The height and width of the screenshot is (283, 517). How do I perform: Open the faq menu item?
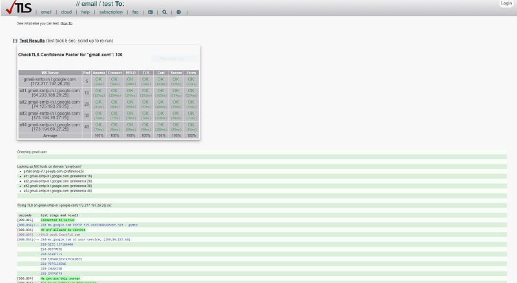coord(135,12)
